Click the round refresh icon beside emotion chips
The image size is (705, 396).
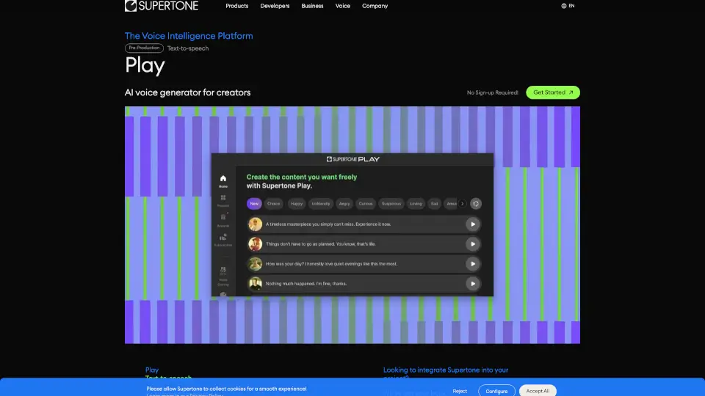[x=475, y=204]
